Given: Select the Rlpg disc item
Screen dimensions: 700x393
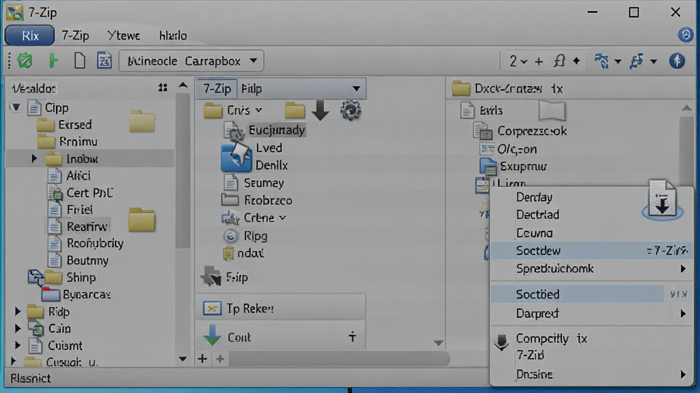Looking at the screenshot, I should pyautogui.click(x=245, y=235).
